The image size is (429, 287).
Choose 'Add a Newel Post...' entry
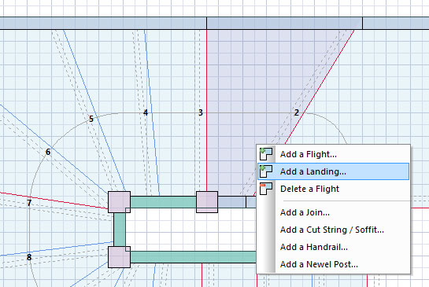click(x=333, y=264)
